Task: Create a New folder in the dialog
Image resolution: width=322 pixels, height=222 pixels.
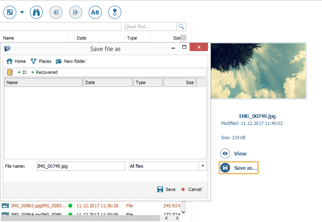Action: tap(70, 61)
